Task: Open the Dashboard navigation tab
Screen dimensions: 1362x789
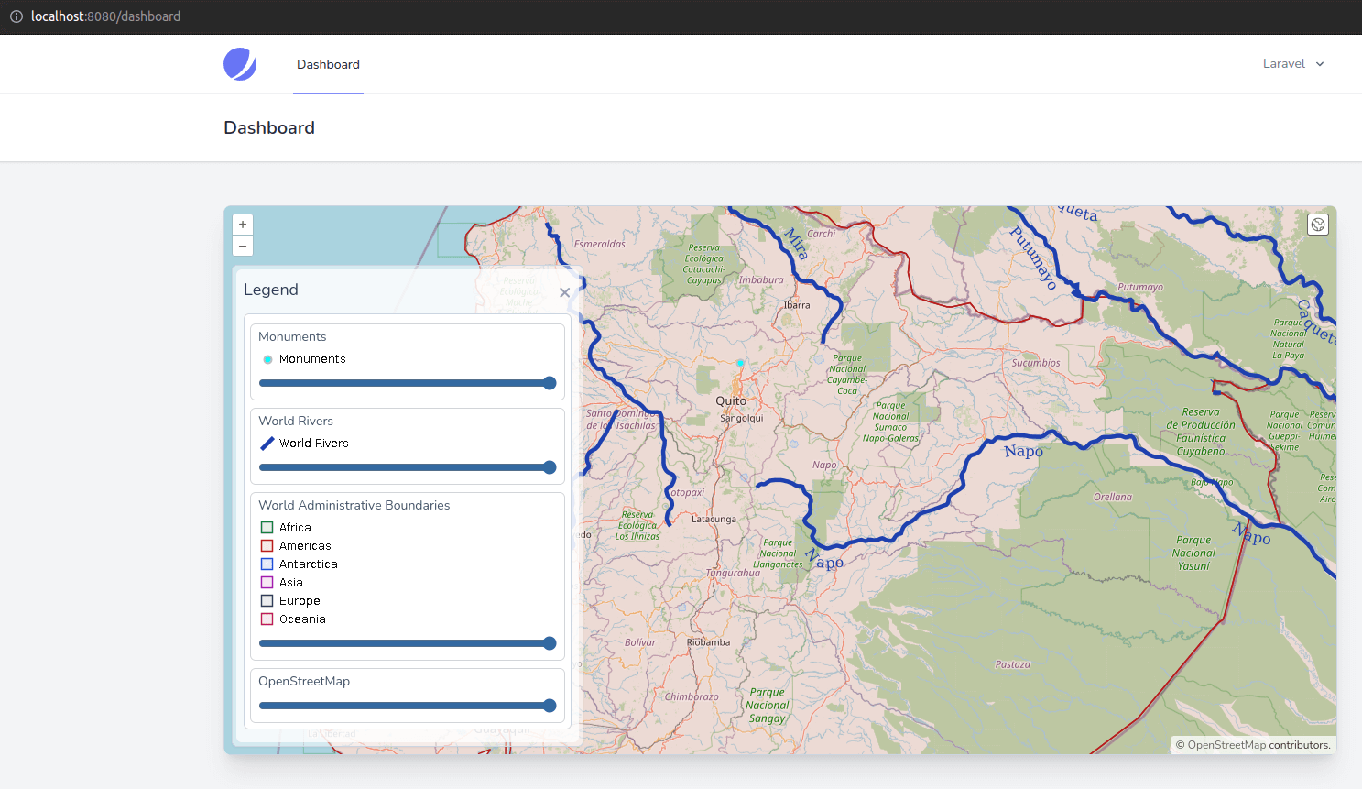Action: pos(328,64)
